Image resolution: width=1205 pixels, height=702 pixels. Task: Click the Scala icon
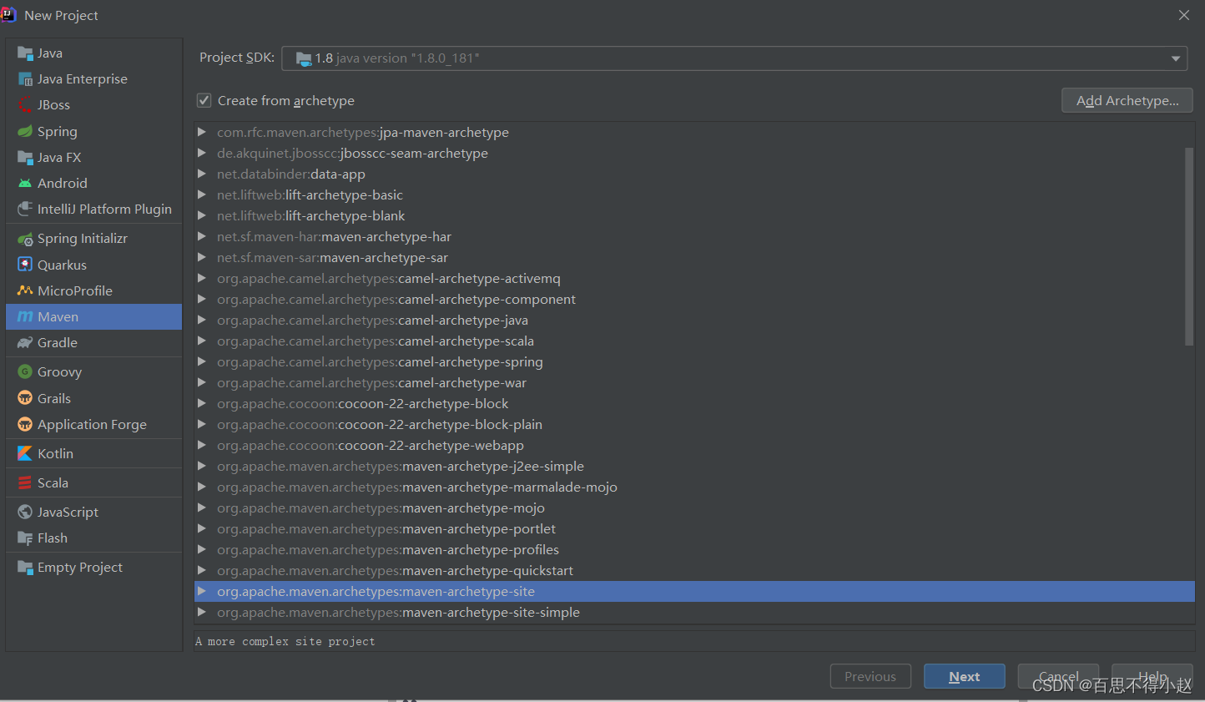[25, 483]
